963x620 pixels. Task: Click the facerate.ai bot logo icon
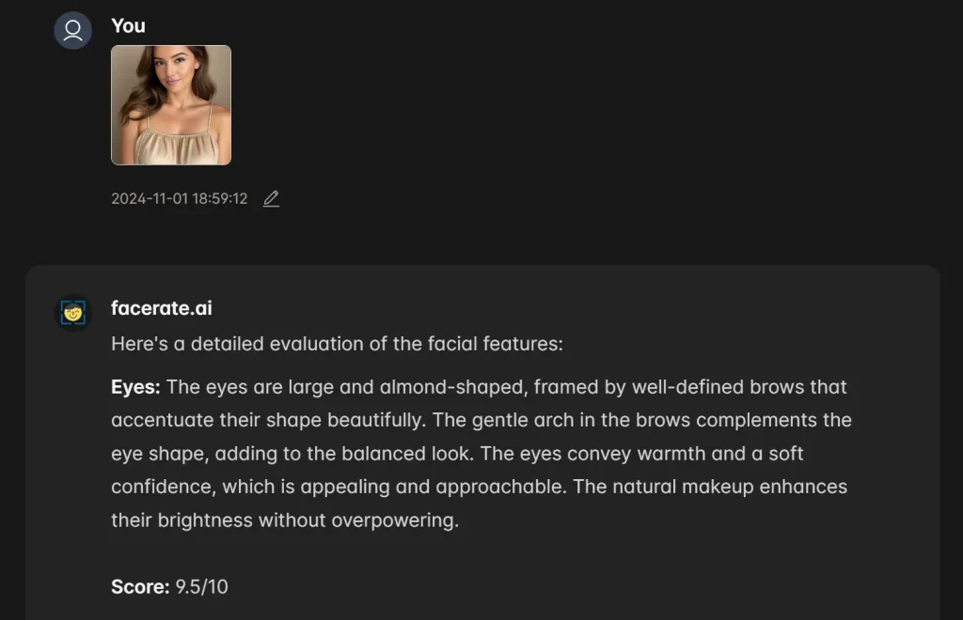pos(72,313)
